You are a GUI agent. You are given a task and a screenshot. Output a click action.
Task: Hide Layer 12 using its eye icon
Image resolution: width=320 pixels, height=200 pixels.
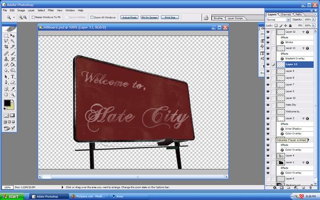click(x=268, y=32)
